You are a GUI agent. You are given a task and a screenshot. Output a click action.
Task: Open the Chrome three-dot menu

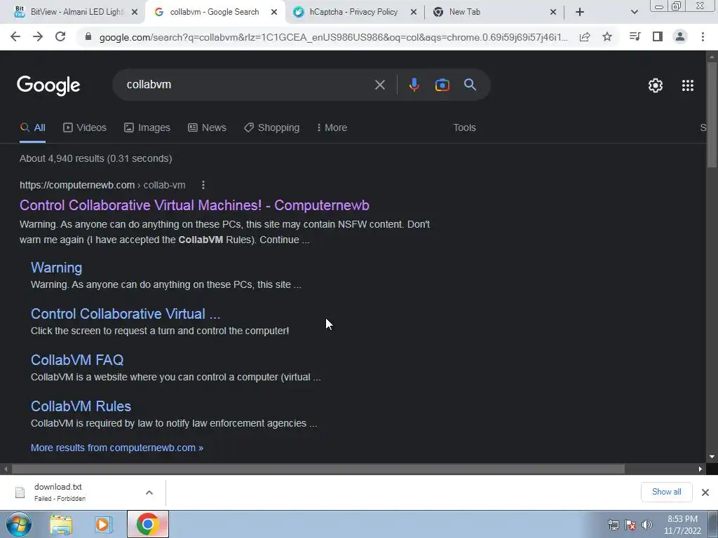tap(703, 36)
